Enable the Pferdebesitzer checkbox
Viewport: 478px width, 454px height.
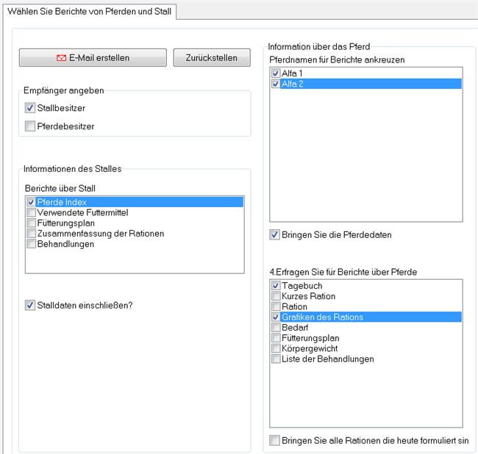(30, 126)
